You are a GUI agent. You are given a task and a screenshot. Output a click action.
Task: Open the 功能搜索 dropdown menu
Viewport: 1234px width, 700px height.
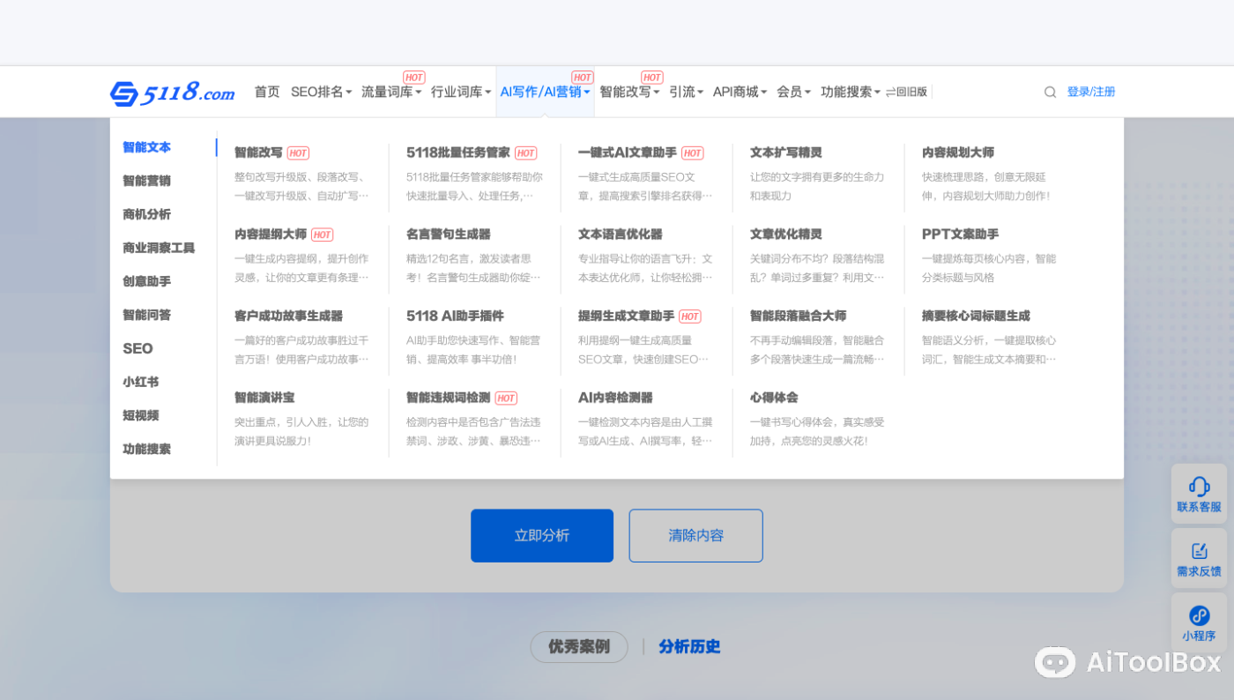pos(847,91)
